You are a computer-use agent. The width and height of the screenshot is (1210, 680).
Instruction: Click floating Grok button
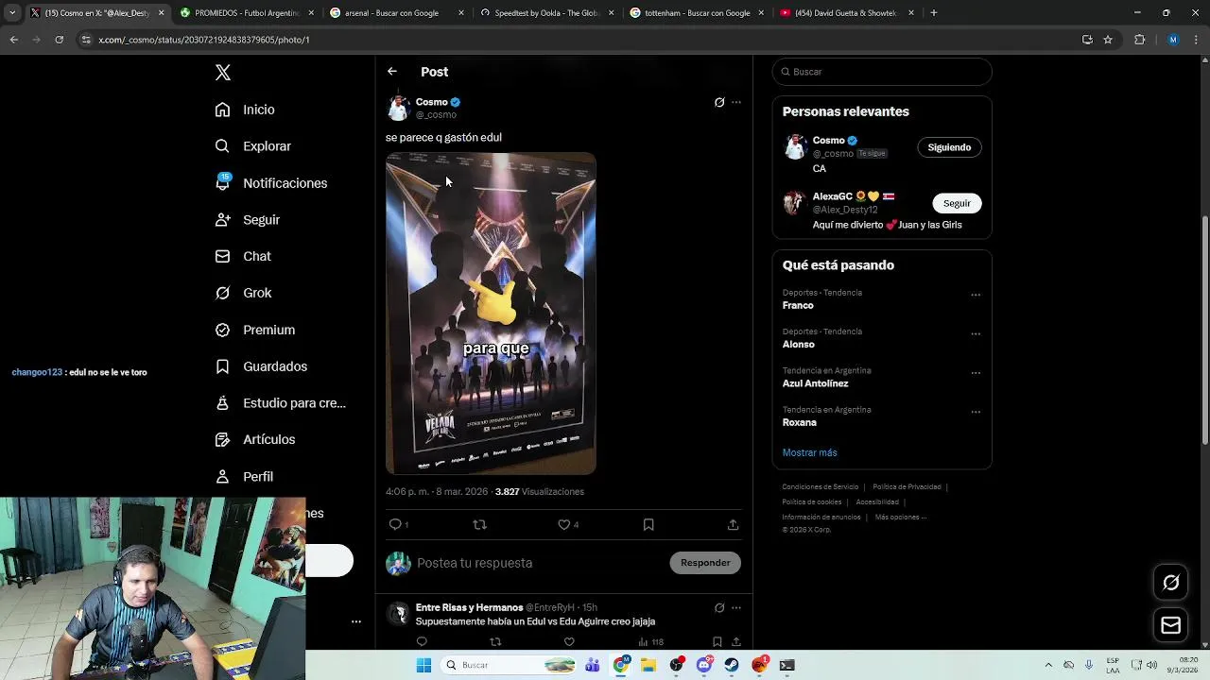[1170, 583]
